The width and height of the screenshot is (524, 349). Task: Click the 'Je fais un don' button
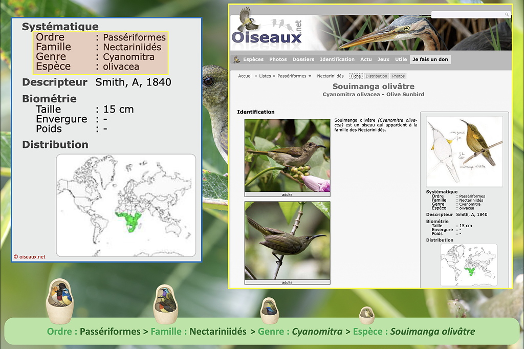tap(430, 59)
